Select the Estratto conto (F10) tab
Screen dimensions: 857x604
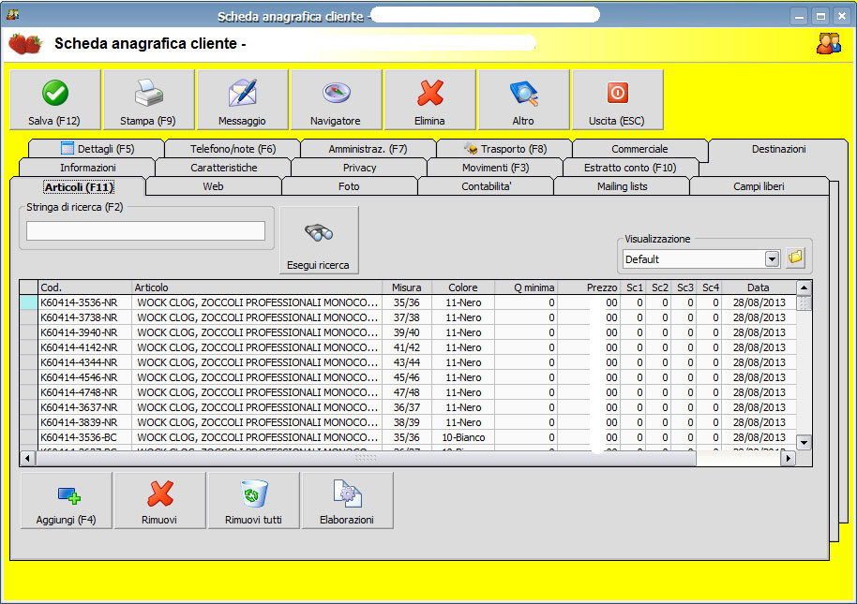coord(629,168)
